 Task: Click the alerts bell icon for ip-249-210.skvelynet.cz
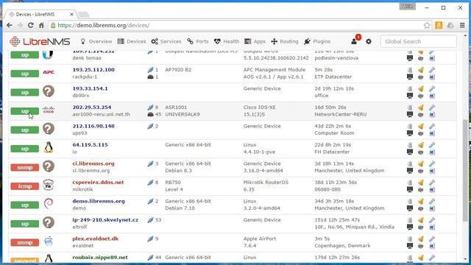point(421,220)
